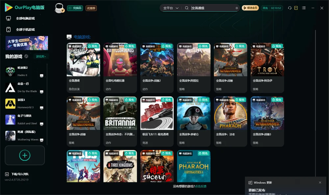Screen dimensions: 329x195
Task: Open the 全面战争:拿破仑 game card
Action: click(x=194, y=122)
